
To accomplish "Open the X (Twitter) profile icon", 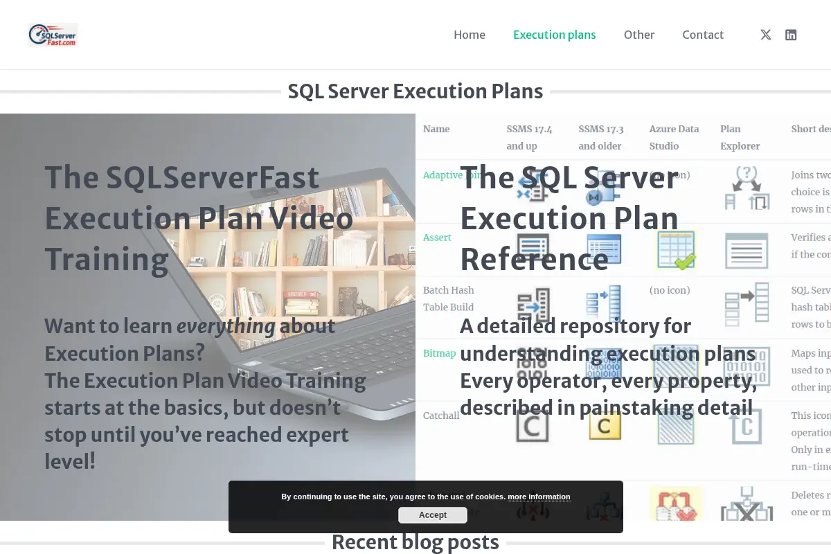I will pyautogui.click(x=765, y=35).
